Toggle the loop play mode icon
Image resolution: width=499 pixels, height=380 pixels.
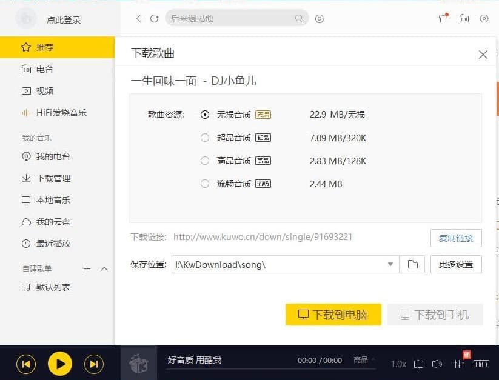click(x=418, y=364)
